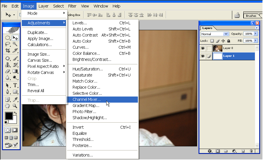Image resolution: width=263 pixels, height=160 pixels.
Task: Create a new layer icon
Action: point(243,151)
